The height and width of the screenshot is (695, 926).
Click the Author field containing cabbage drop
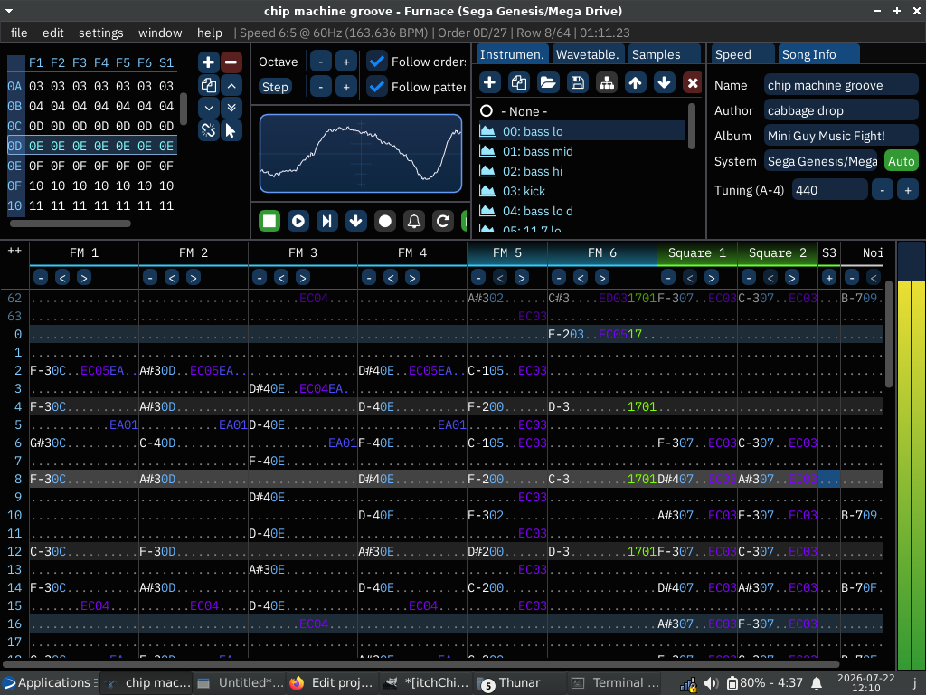click(x=841, y=110)
